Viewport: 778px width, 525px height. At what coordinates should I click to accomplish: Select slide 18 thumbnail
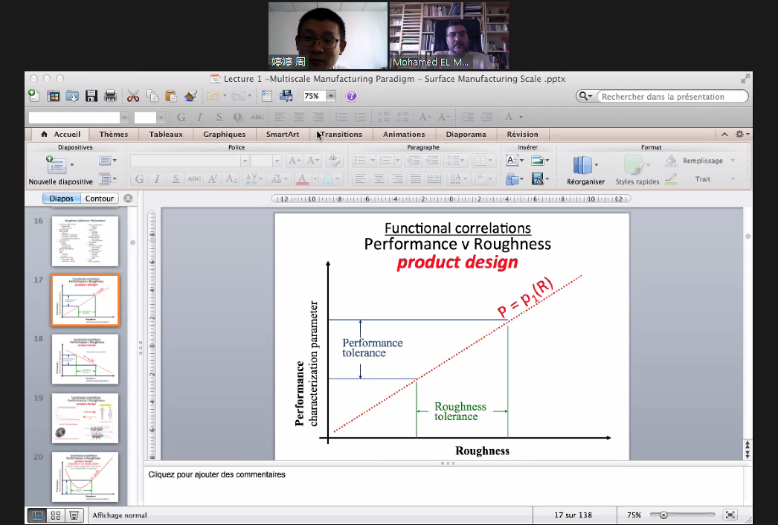[x=85, y=359]
